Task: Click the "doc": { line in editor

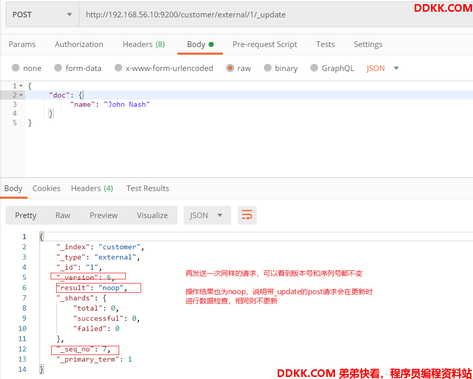Action: [x=66, y=95]
